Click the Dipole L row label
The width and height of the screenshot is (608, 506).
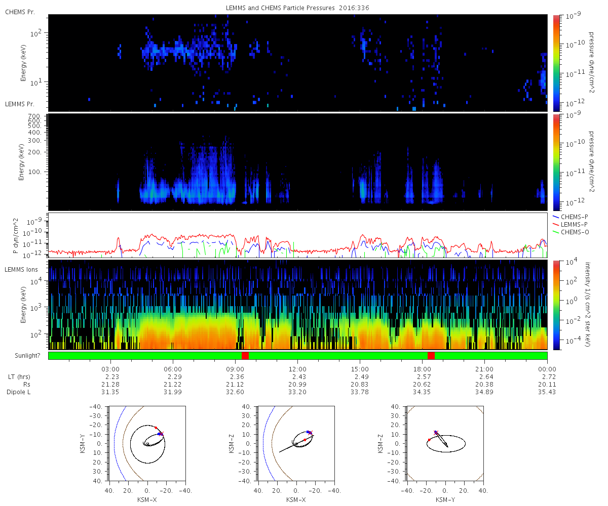[x=19, y=392]
